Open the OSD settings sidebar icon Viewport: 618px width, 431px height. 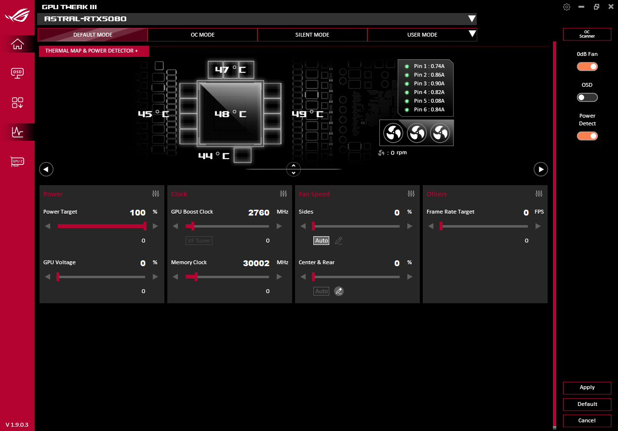coord(17,73)
